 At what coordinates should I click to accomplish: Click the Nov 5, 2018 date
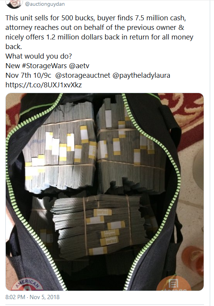[x=44, y=297]
